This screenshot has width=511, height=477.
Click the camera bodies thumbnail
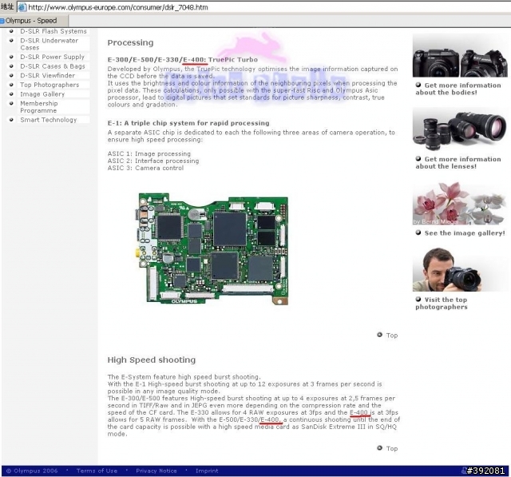(x=460, y=55)
